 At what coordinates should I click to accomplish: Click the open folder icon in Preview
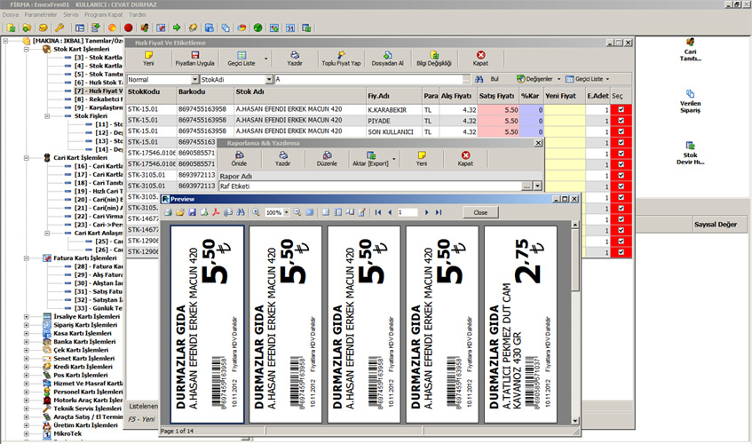click(180, 212)
